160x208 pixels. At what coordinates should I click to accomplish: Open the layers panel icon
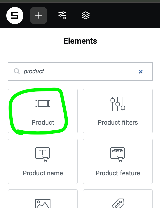tap(86, 15)
